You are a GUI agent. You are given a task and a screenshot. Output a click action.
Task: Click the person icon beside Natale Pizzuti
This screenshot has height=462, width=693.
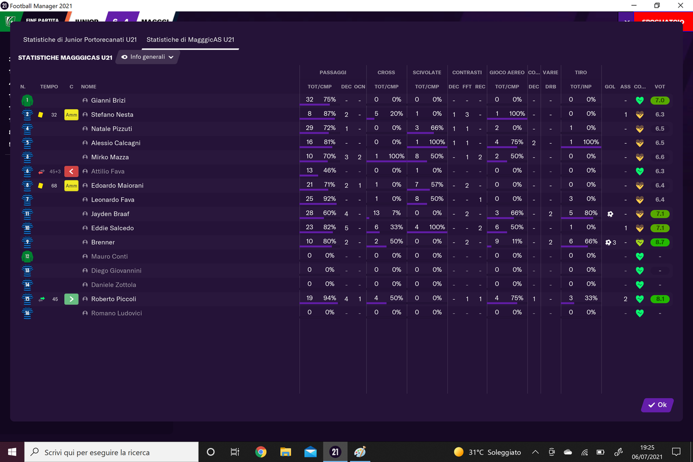click(x=85, y=129)
